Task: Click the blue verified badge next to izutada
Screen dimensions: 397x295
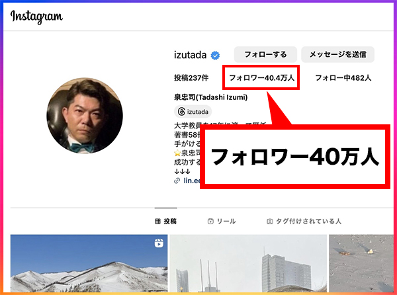Action: (216, 54)
